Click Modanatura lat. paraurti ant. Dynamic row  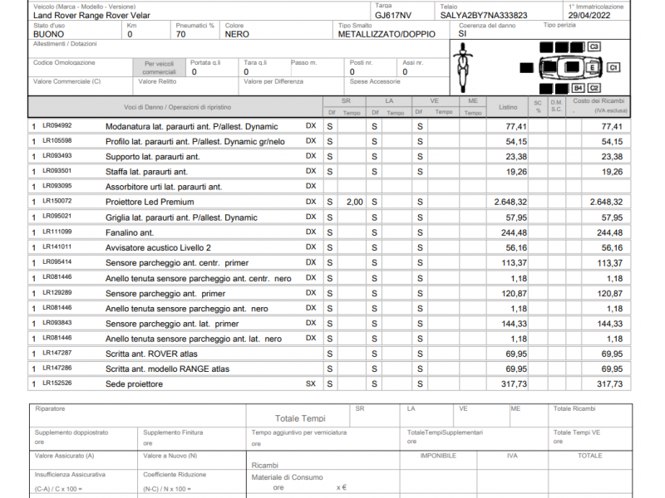pyautogui.click(x=329, y=126)
